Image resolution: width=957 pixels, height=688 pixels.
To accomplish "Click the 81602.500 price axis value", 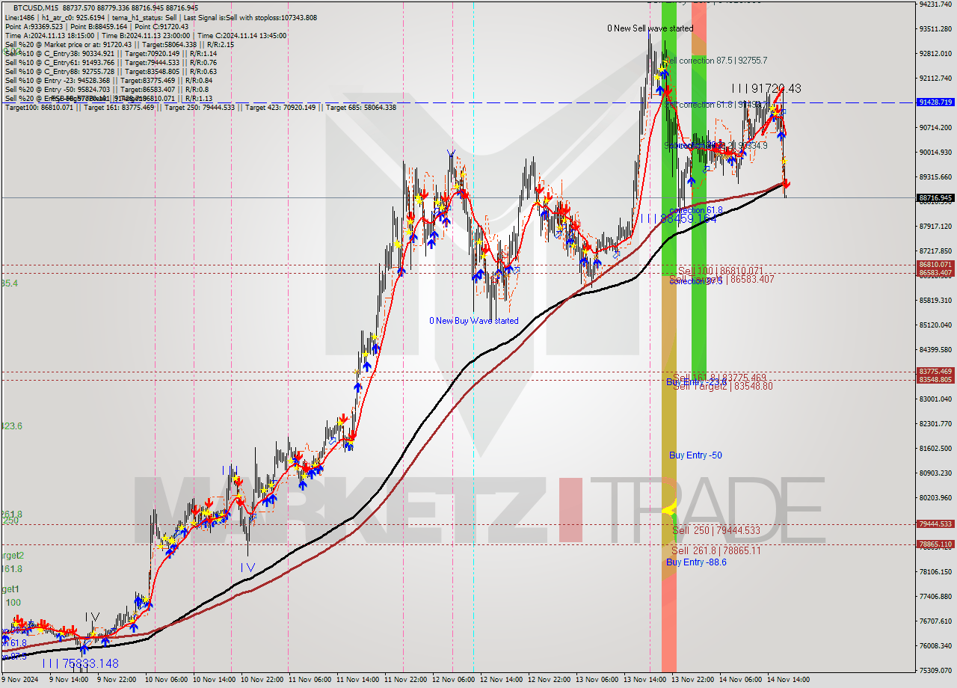I will click(935, 448).
